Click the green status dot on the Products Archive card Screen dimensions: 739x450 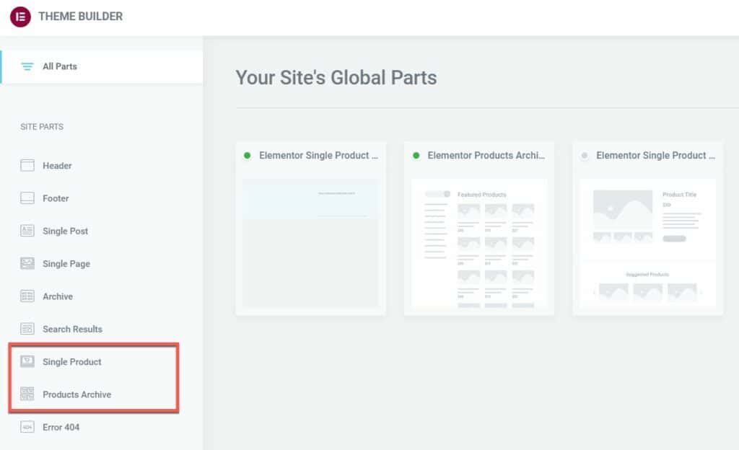pyautogui.click(x=416, y=155)
